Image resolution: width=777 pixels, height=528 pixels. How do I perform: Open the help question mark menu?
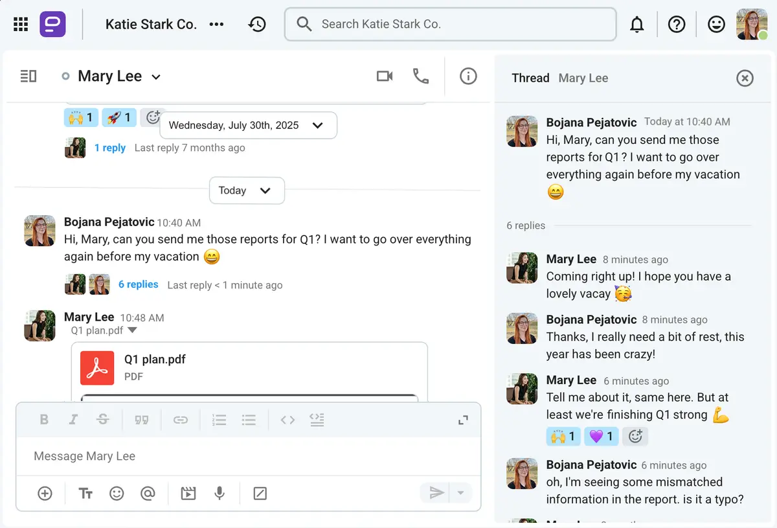pos(677,25)
